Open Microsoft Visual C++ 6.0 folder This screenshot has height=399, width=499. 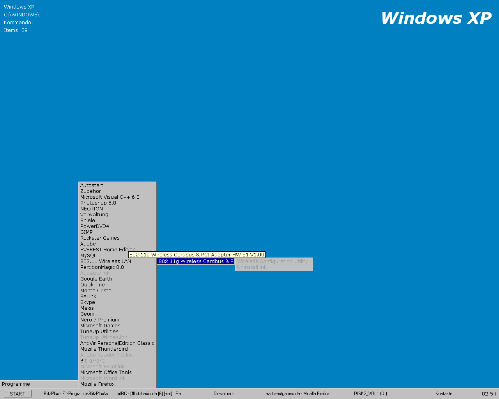click(110, 197)
